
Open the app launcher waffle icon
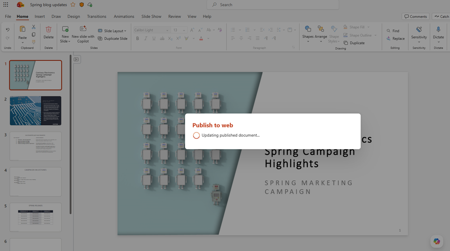(6, 5)
